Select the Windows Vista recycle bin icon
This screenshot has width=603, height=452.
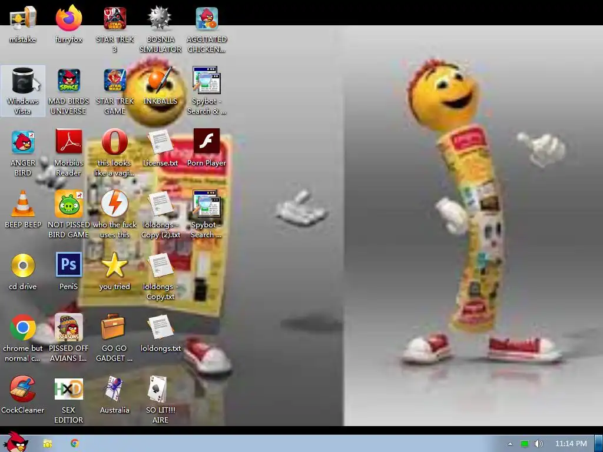(x=23, y=80)
